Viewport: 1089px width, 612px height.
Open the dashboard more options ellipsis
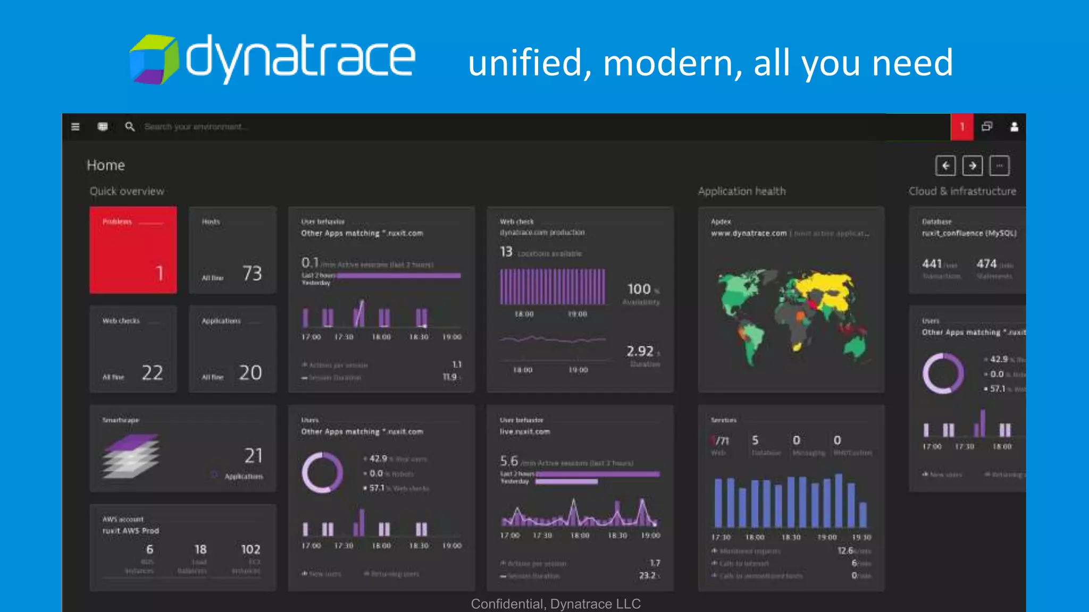pyautogui.click(x=999, y=166)
